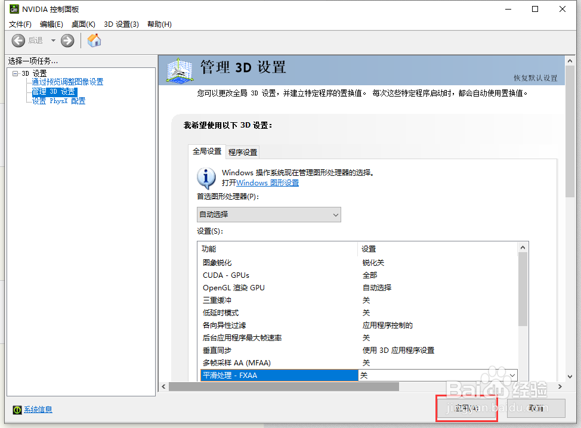Screen dimensions: 581x428
Task: Collapse the 3D 设置 tree node
Action: coord(15,73)
